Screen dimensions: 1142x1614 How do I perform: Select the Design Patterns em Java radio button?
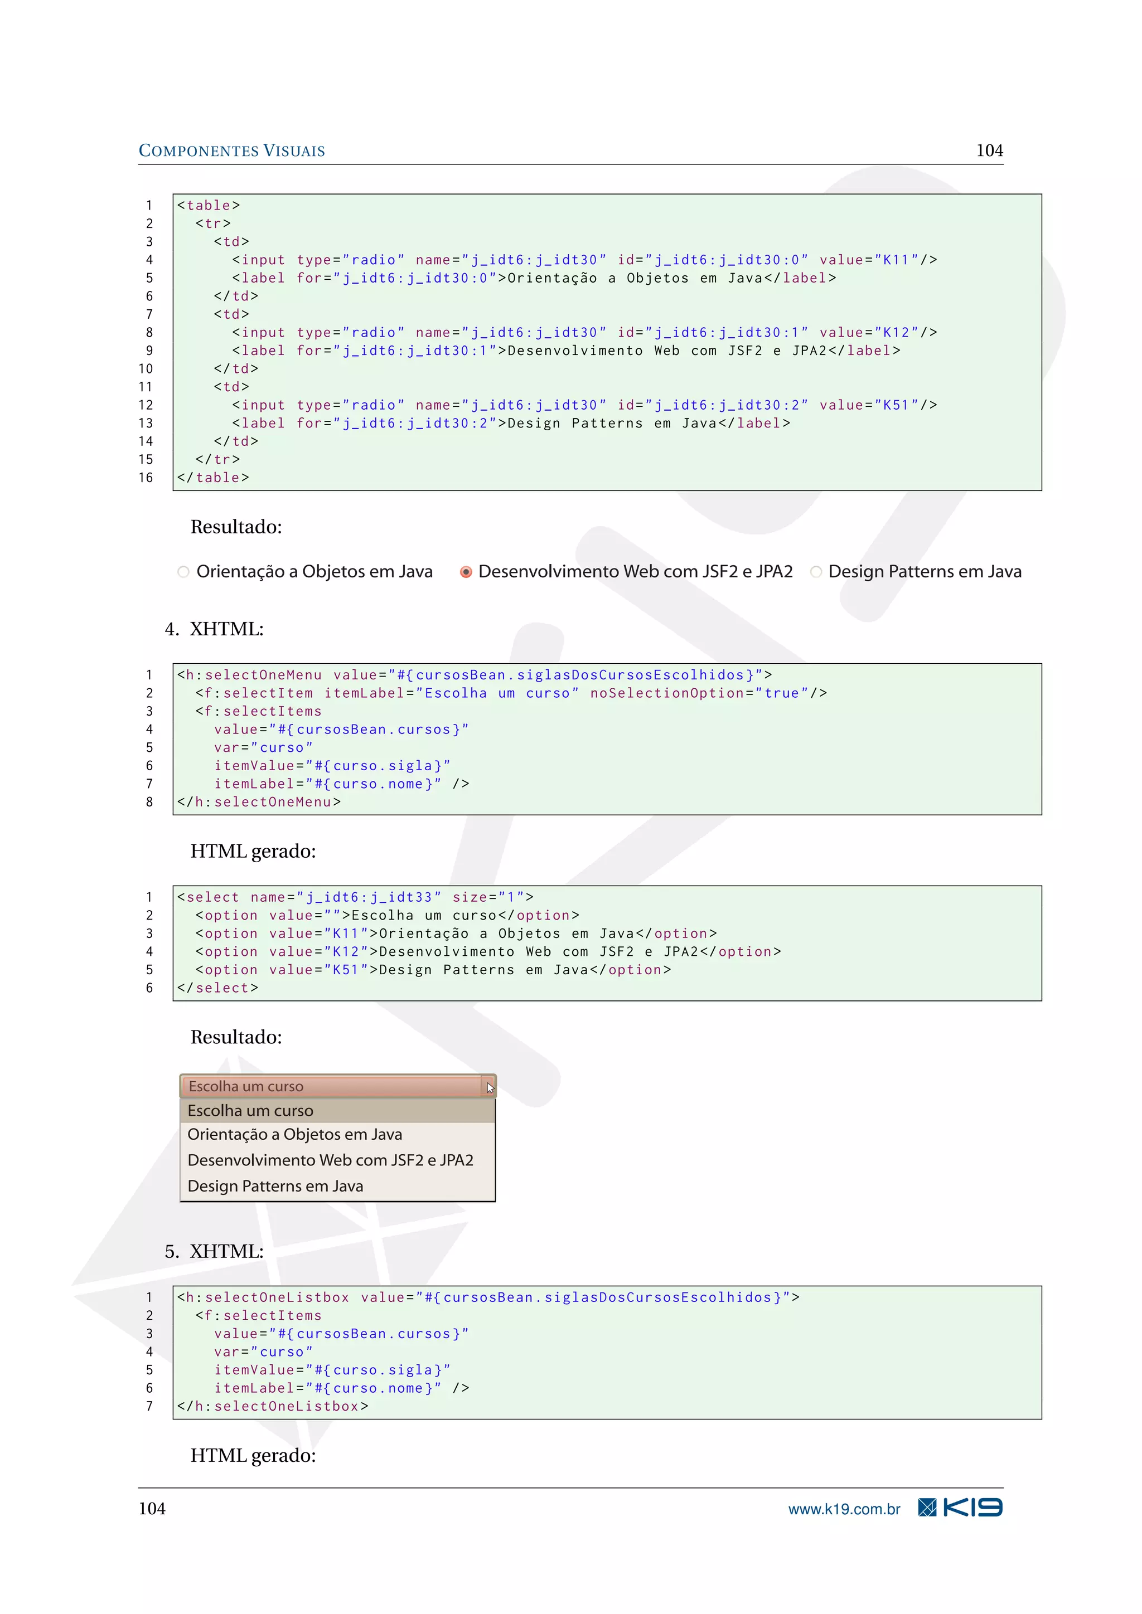[x=816, y=572]
